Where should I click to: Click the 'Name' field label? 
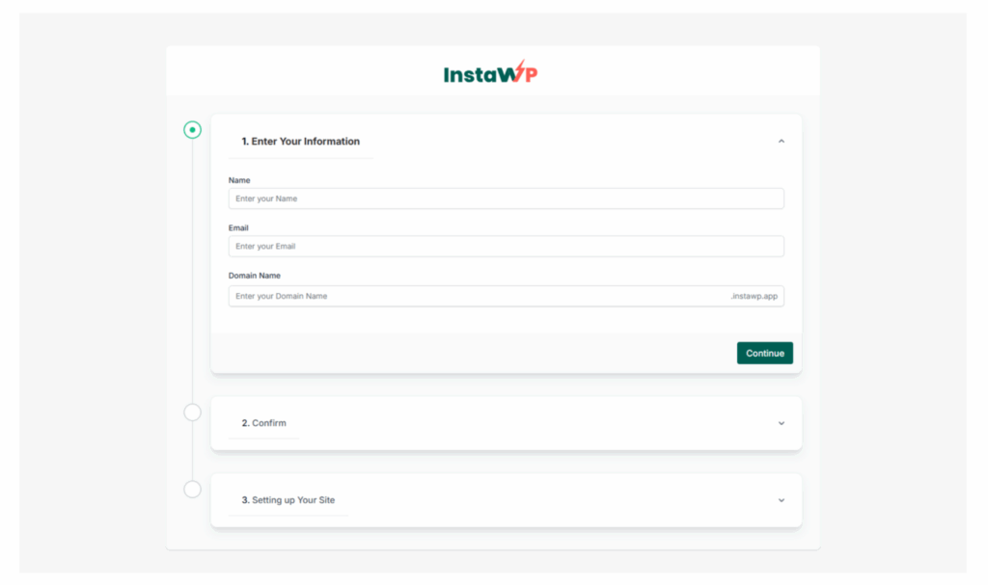[x=239, y=180]
